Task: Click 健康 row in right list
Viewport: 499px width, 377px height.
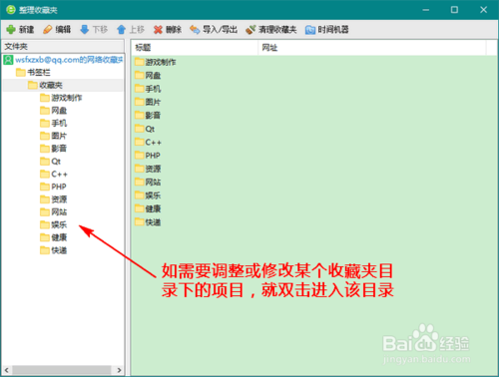Action: [148, 208]
